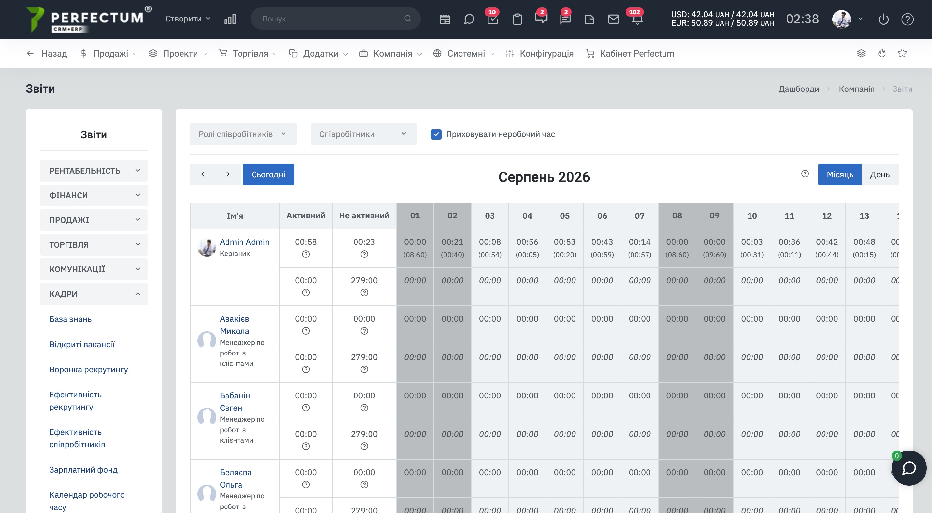This screenshot has height=513, width=932.
Task: Open the Відкриті вакансії link
Action: coord(82,345)
